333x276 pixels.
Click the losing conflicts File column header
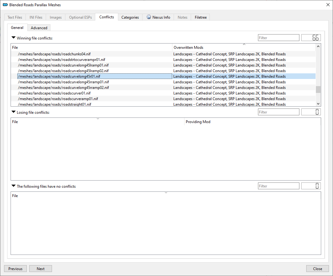tap(97, 122)
